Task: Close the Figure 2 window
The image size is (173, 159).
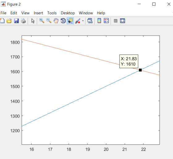Action: 169,4
